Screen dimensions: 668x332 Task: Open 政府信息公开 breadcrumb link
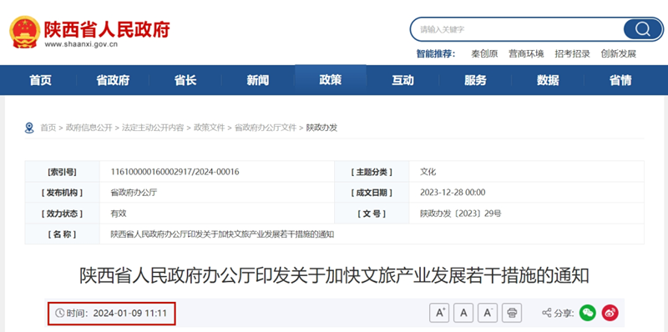click(x=89, y=128)
